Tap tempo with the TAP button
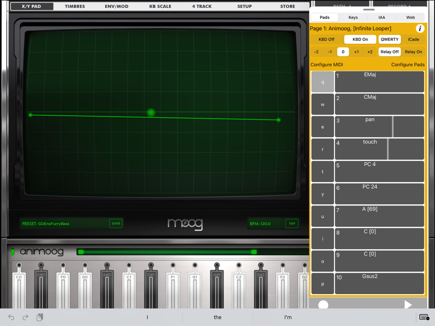This screenshot has width=435, height=326. pos(292,223)
